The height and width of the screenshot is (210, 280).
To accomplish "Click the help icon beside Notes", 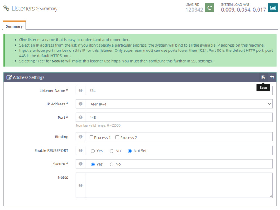I will coord(81,185).
